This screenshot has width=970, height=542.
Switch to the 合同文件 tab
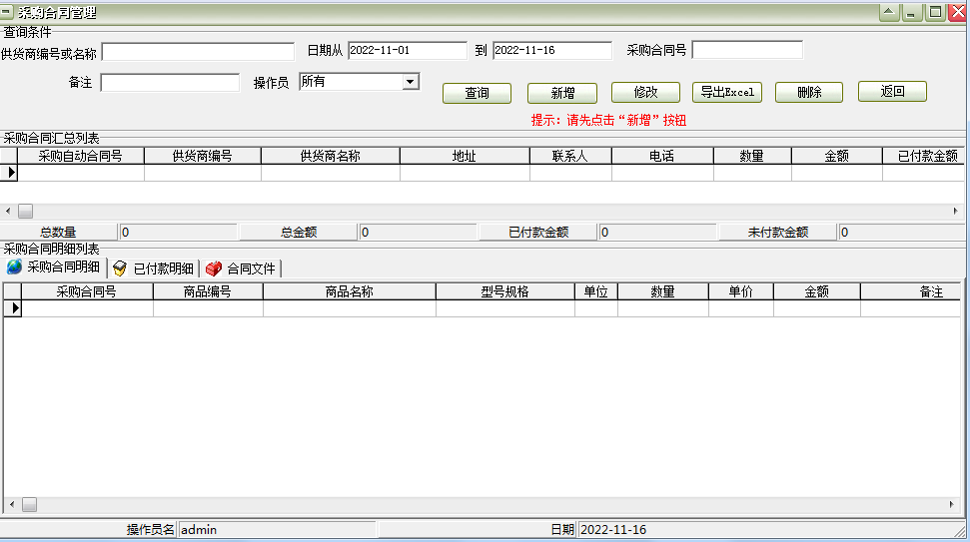coord(242,269)
